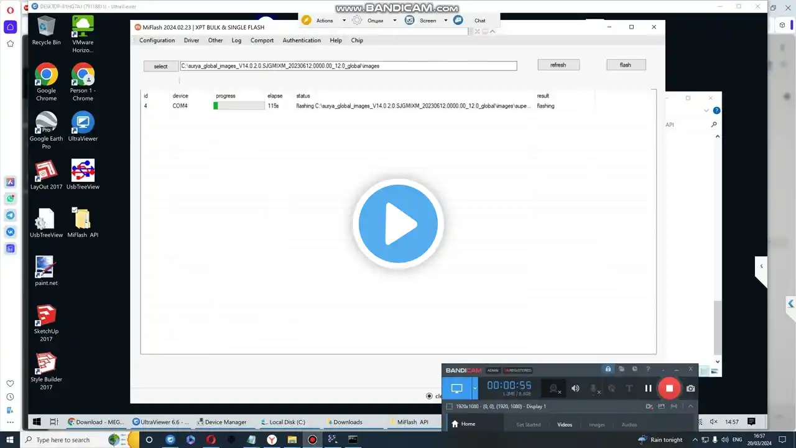Screen dimensions: 796x448
Task: Toggle the Bandicam text overlay T icon
Action: coord(629,388)
